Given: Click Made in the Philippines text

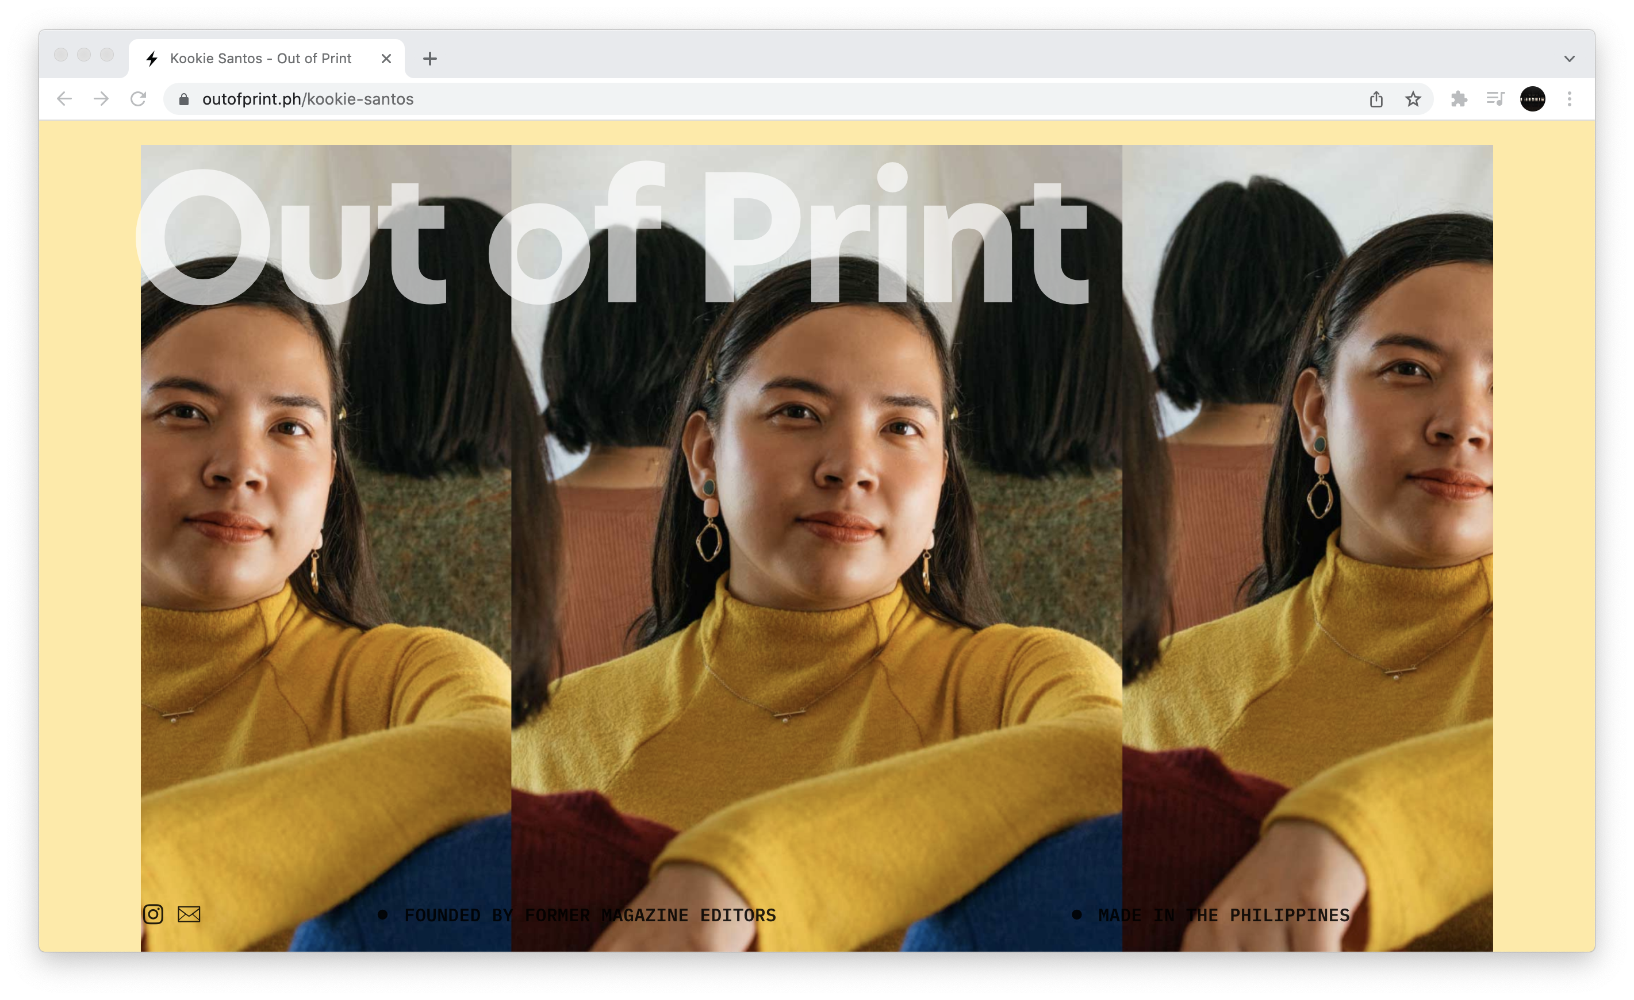Looking at the screenshot, I should pos(1223,915).
